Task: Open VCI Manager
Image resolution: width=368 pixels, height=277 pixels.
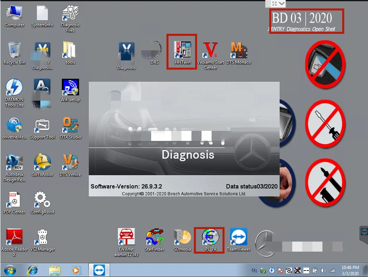Action: (42, 240)
